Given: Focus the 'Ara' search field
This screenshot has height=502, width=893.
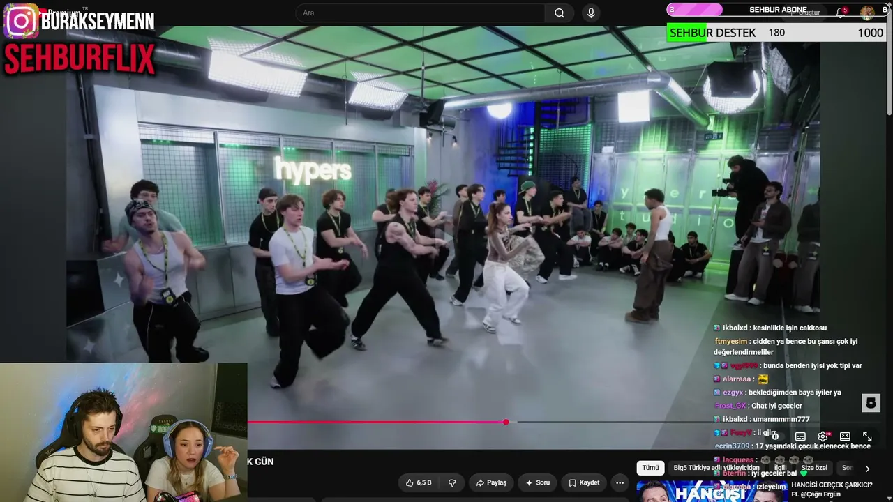Looking at the screenshot, I should tap(421, 13).
